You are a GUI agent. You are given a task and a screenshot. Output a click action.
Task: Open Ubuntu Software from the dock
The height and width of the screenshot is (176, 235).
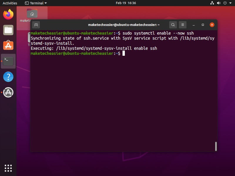8,45
